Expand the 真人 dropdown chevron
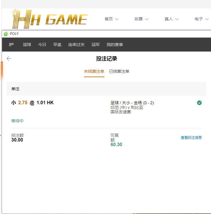The height and width of the screenshot is (214, 211). click(x=177, y=19)
